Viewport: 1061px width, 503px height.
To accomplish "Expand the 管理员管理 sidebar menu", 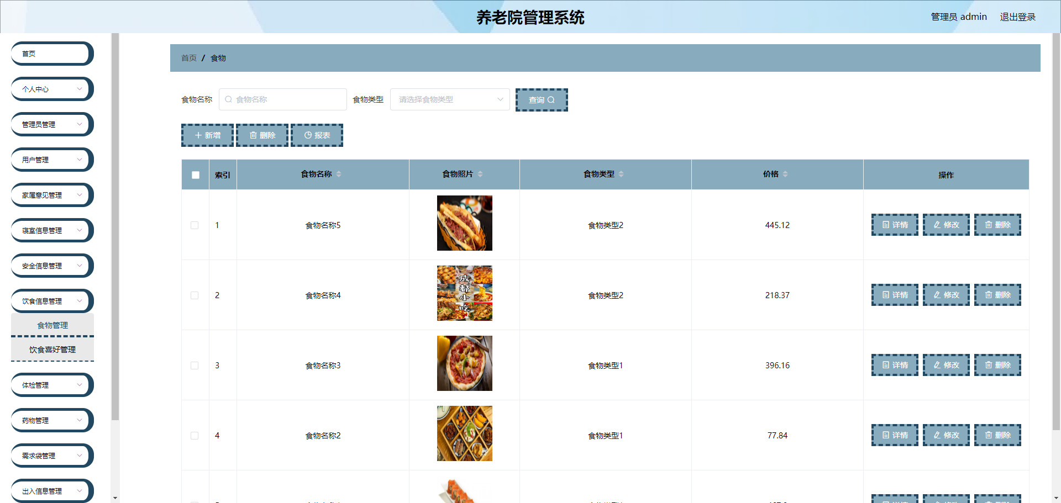I will 52,124.
